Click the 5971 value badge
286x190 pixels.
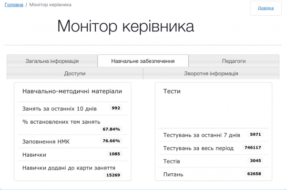click(x=255, y=134)
